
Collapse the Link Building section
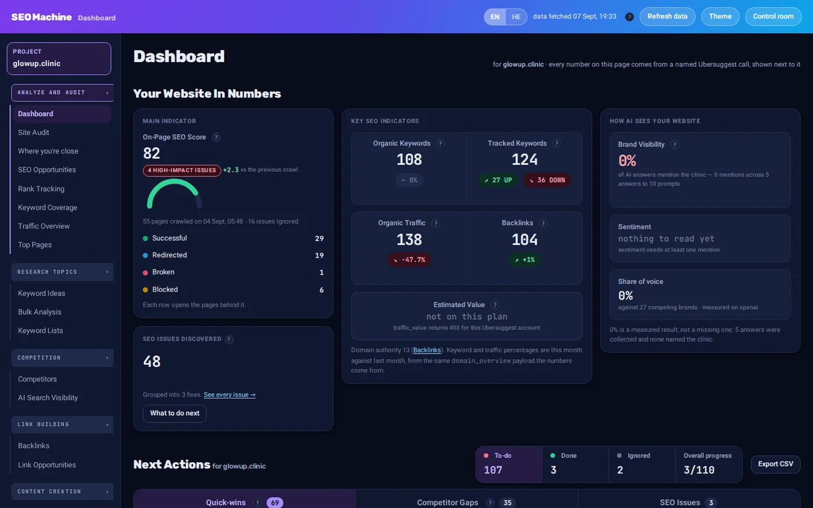(x=62, y=425)
